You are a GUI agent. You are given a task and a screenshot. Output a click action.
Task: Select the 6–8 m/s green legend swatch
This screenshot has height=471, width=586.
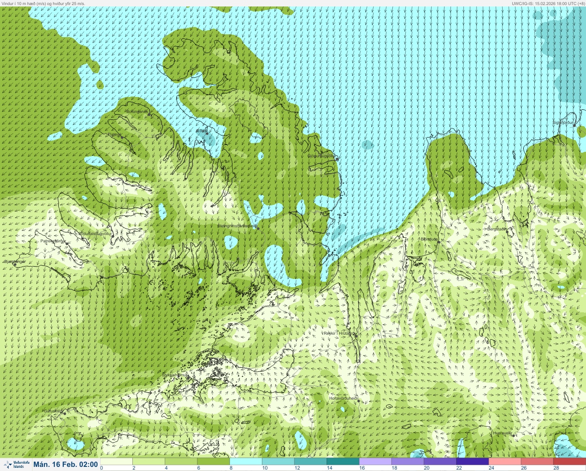pos(213,461)
